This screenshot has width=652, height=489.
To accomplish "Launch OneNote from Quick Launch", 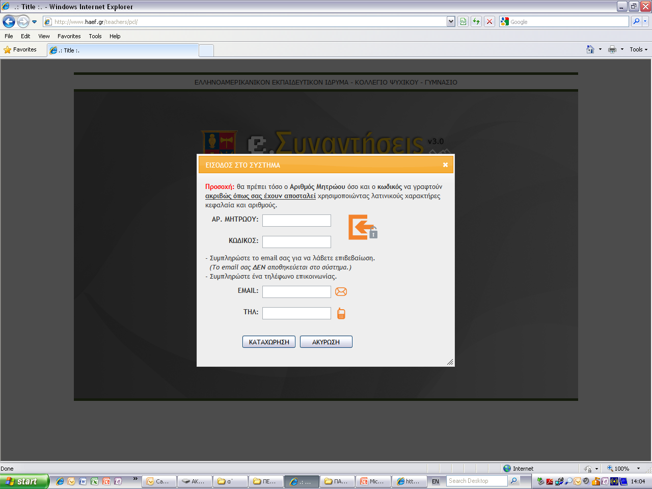I will point(118,481).
